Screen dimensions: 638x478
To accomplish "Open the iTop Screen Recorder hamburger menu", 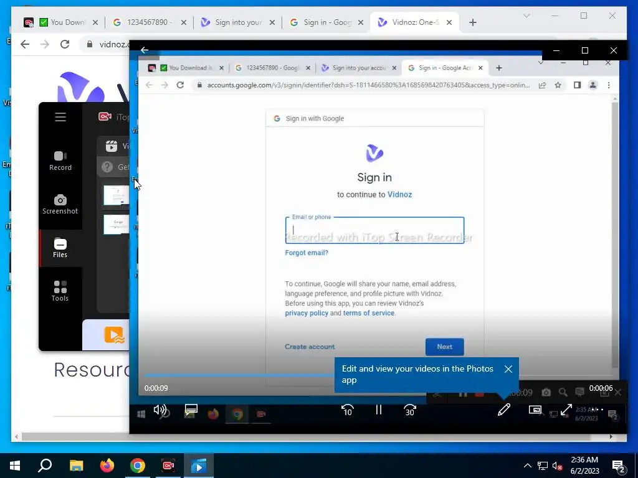I will pos(60,117).
